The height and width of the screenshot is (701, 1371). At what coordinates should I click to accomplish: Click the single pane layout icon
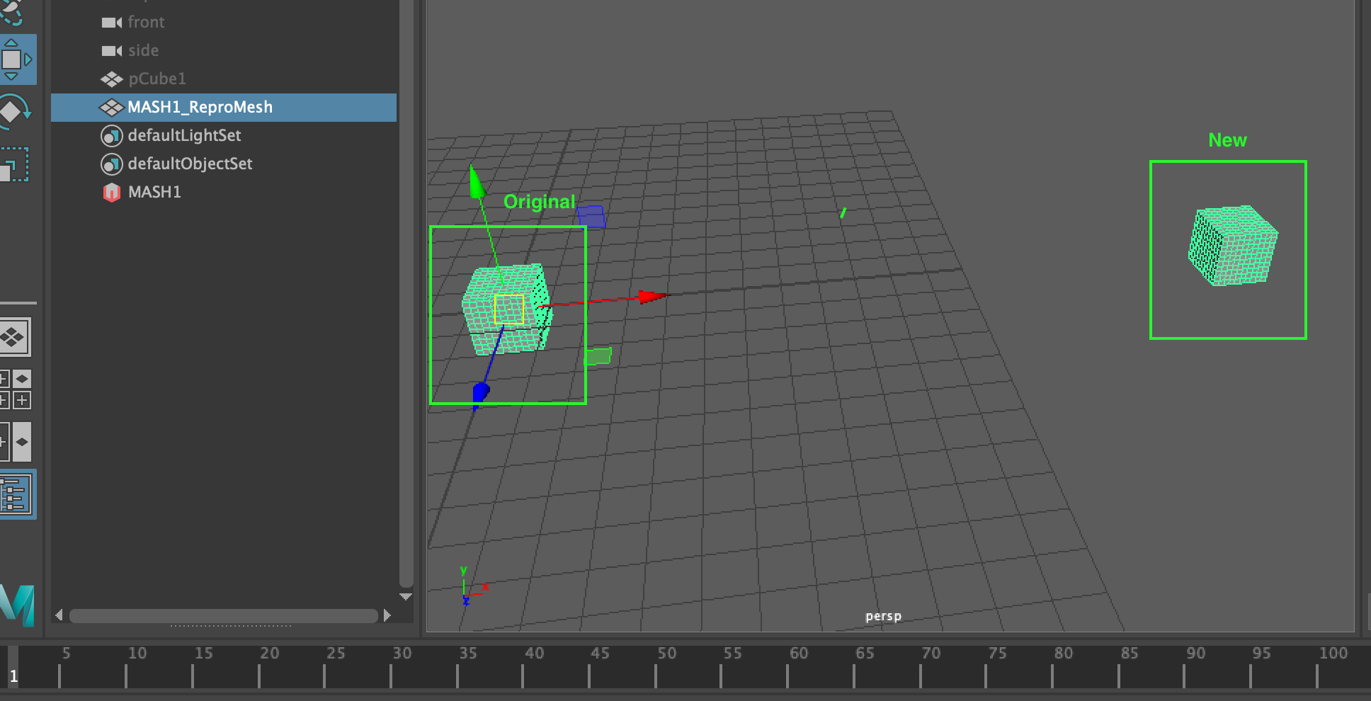pyautogui.click(x=16, y=338)
